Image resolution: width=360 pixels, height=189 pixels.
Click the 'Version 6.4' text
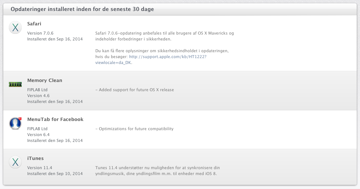click(38, 135)
